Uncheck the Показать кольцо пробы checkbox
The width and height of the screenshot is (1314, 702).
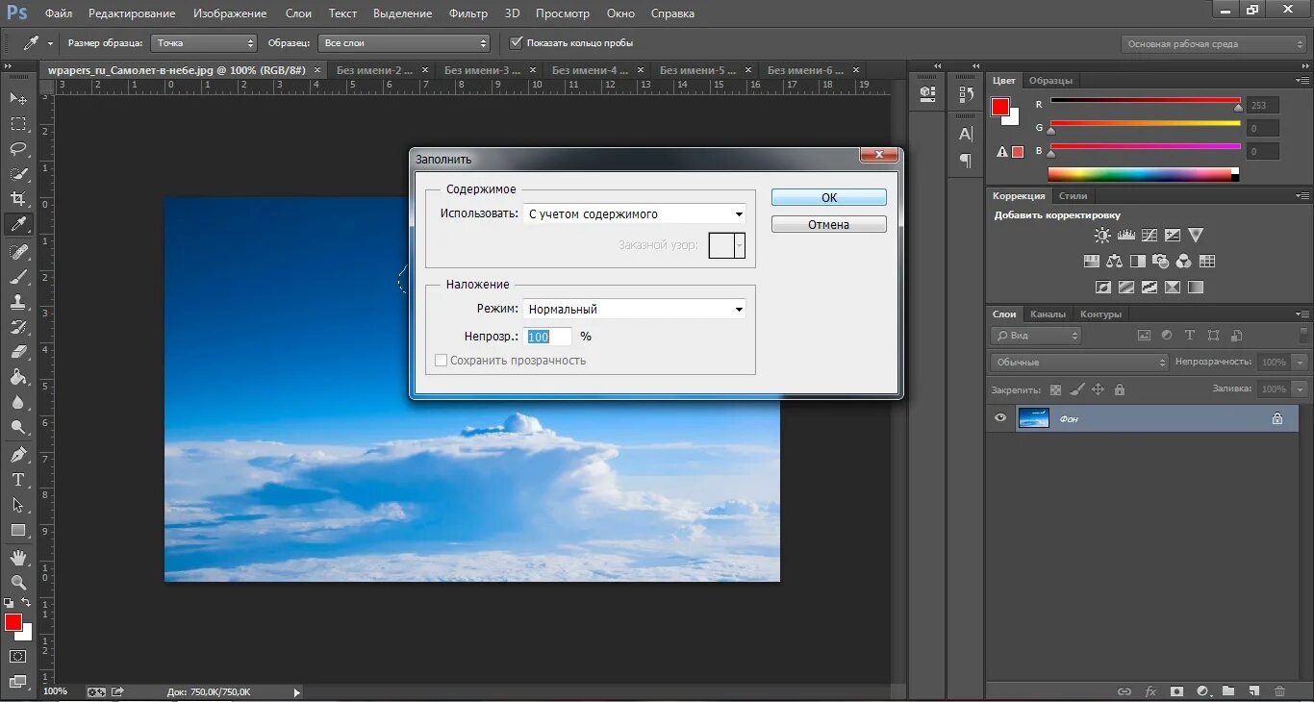click(517, 42)
